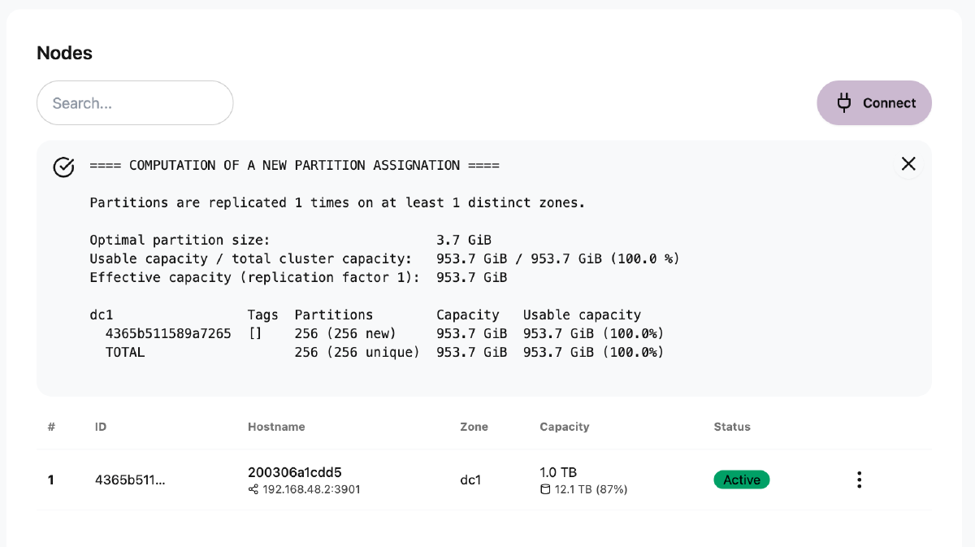Click the 1.0 TB capacity value
This screenshot has width=975, height=547.
[558, 472]
